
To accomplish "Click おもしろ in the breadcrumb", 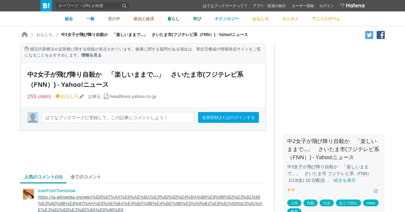I will click(x=44, y=35).
